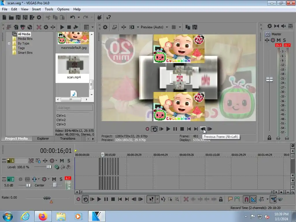Open the editing tool selector dropdown arrow
This screenshot has width=296, height=222.
coord(157,199)
